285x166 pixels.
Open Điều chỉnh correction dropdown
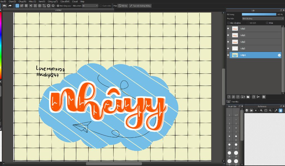90,6
